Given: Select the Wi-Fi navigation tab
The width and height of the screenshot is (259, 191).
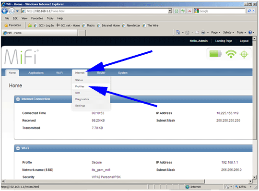Looking at the screenshot, I should [59, 73].
